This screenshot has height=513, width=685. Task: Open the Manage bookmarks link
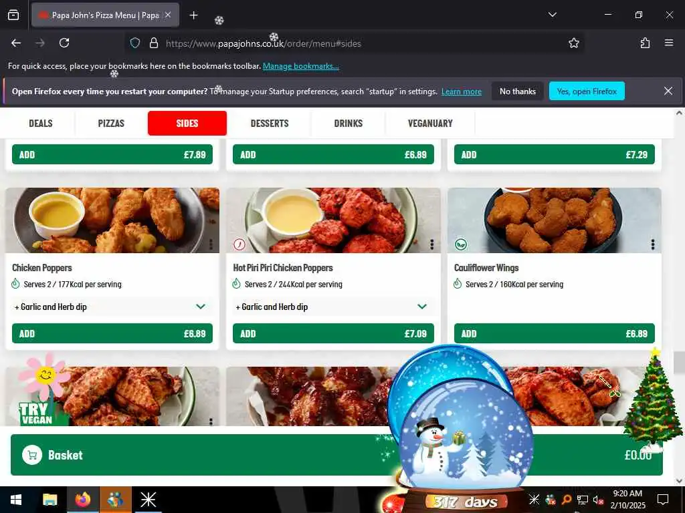click(300, 66)
